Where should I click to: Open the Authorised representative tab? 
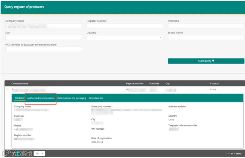tap(41, 98)
